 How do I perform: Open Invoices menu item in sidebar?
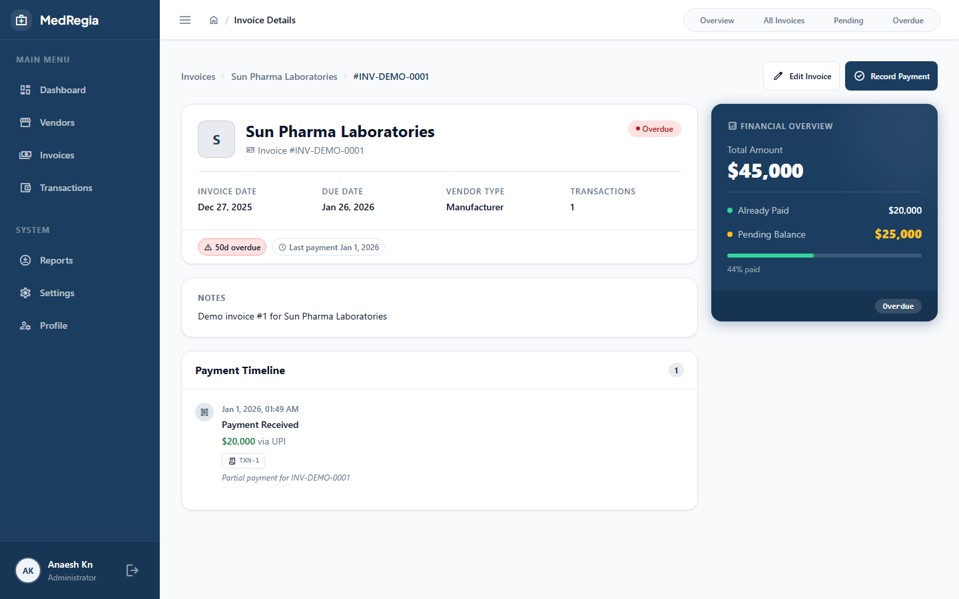tap(80, 155)
